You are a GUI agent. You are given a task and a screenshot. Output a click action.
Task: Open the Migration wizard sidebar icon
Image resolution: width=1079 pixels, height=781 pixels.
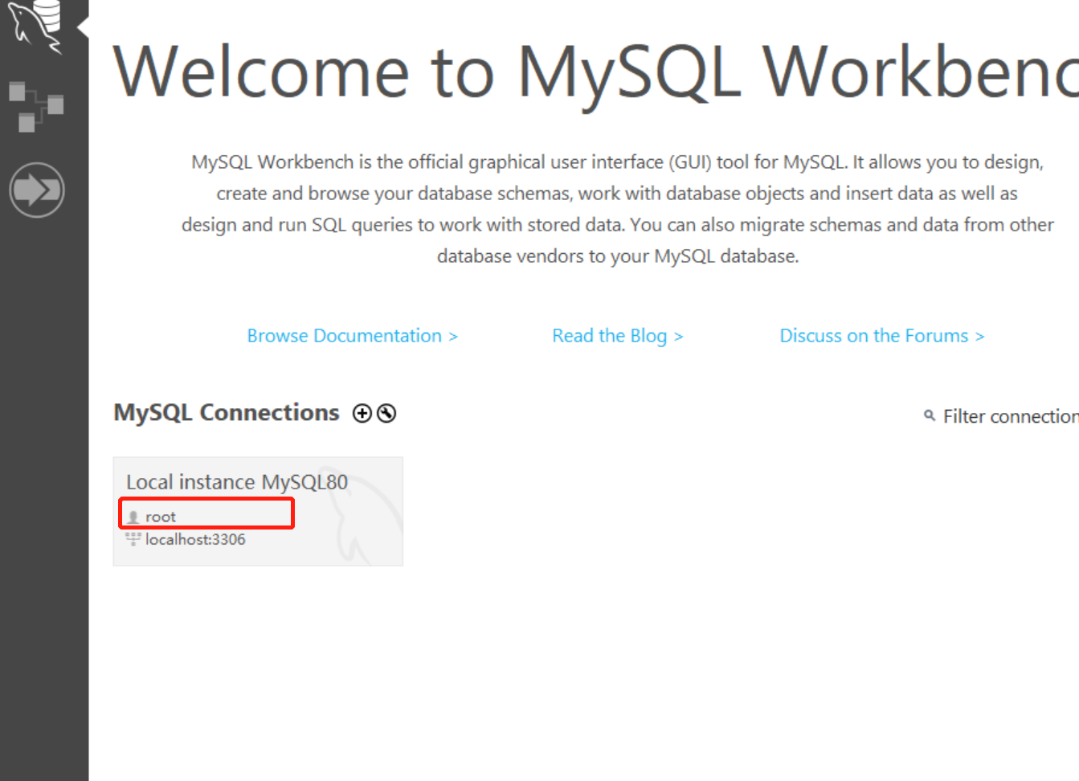36,190
